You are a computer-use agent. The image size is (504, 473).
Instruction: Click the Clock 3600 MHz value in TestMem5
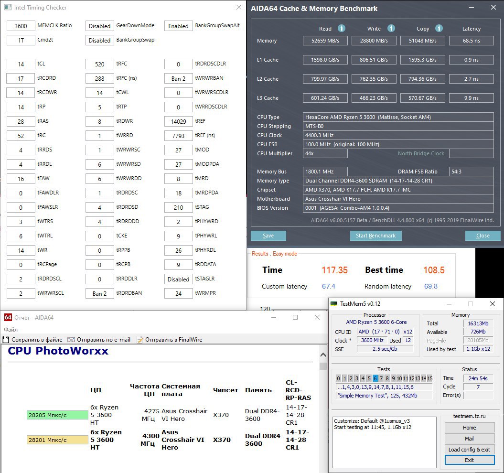coord(372,340)
